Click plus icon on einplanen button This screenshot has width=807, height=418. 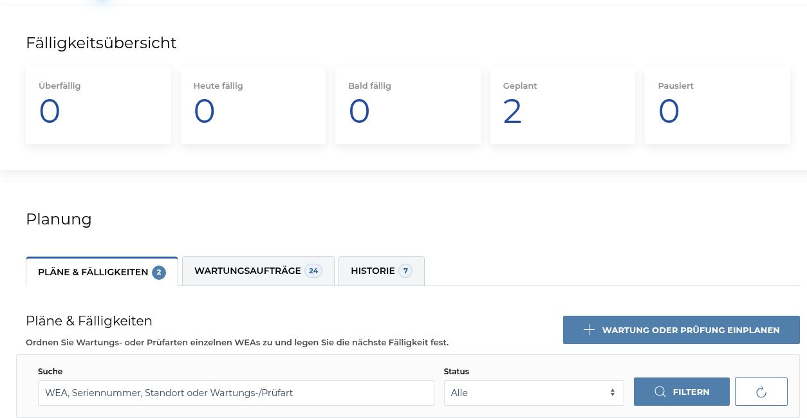(589, 330)
